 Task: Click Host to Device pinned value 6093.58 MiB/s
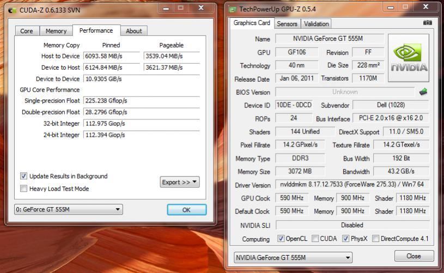[x=112, y=56]
